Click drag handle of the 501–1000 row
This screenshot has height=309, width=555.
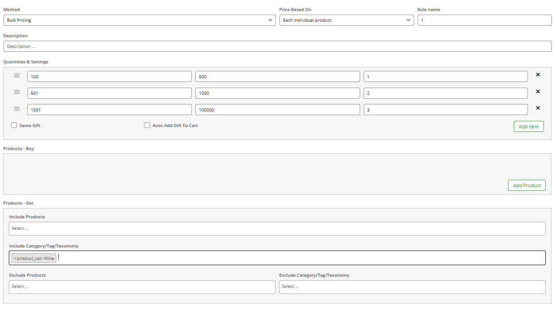coord(17,92)
